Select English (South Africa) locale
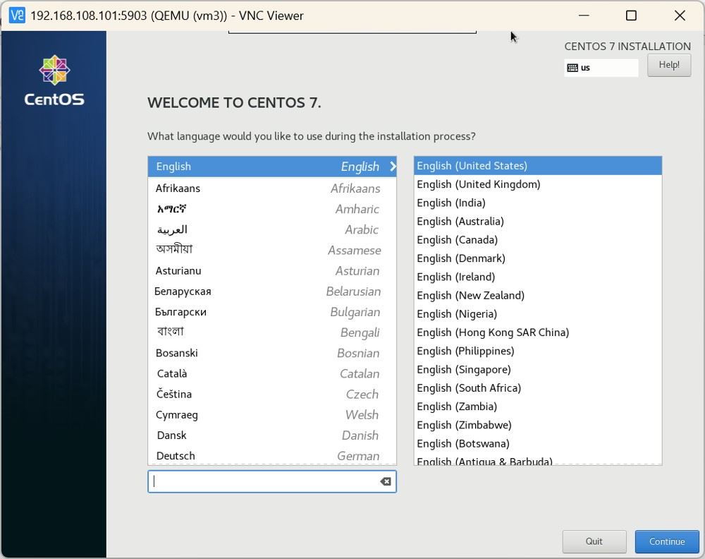705x559 pixels. point(538,388)
